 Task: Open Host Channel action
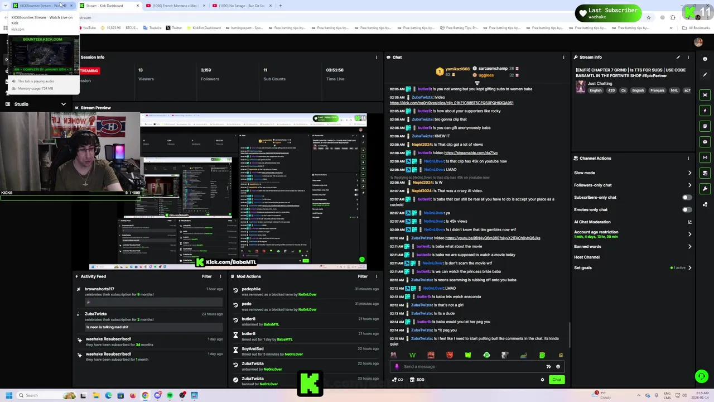pyautogui.click(x=587, y=257)
